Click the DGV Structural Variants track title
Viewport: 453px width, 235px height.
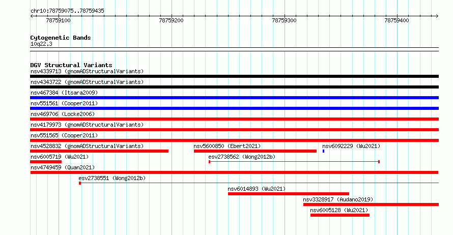71,65
